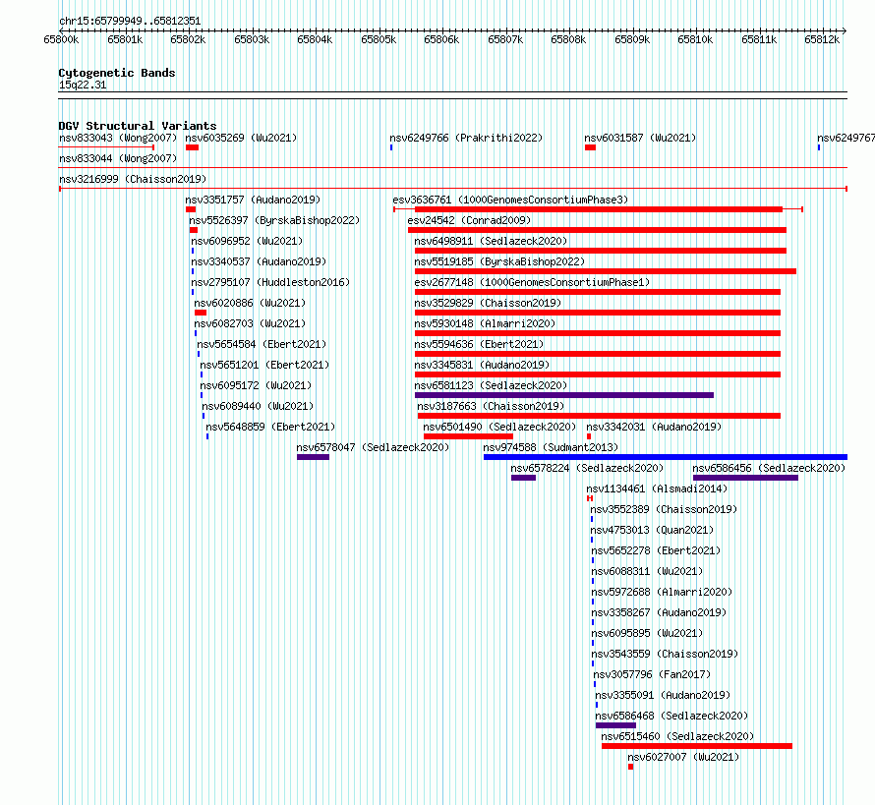875x805 pixels.
Task: Open the nsv3552389 (Chaisson2019) label
Action: (x=664, y=509)
